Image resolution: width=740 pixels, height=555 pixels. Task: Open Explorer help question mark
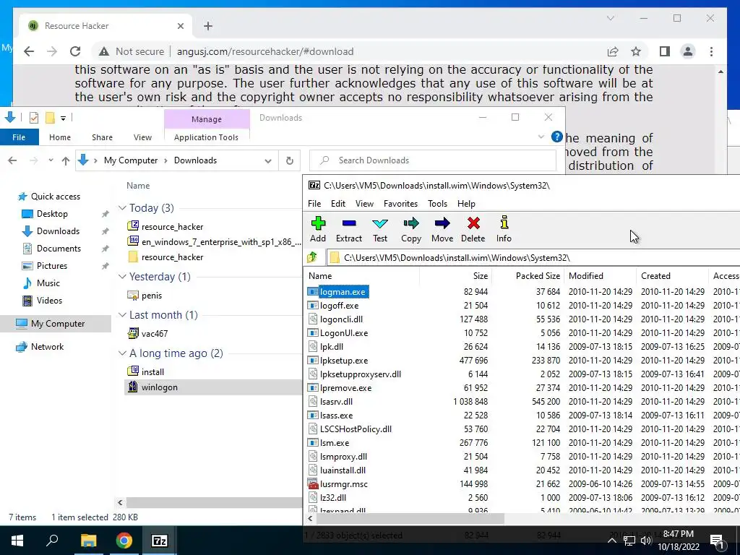[557, 137]
